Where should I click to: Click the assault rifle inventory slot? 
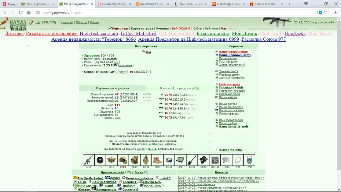coord(88,160)
